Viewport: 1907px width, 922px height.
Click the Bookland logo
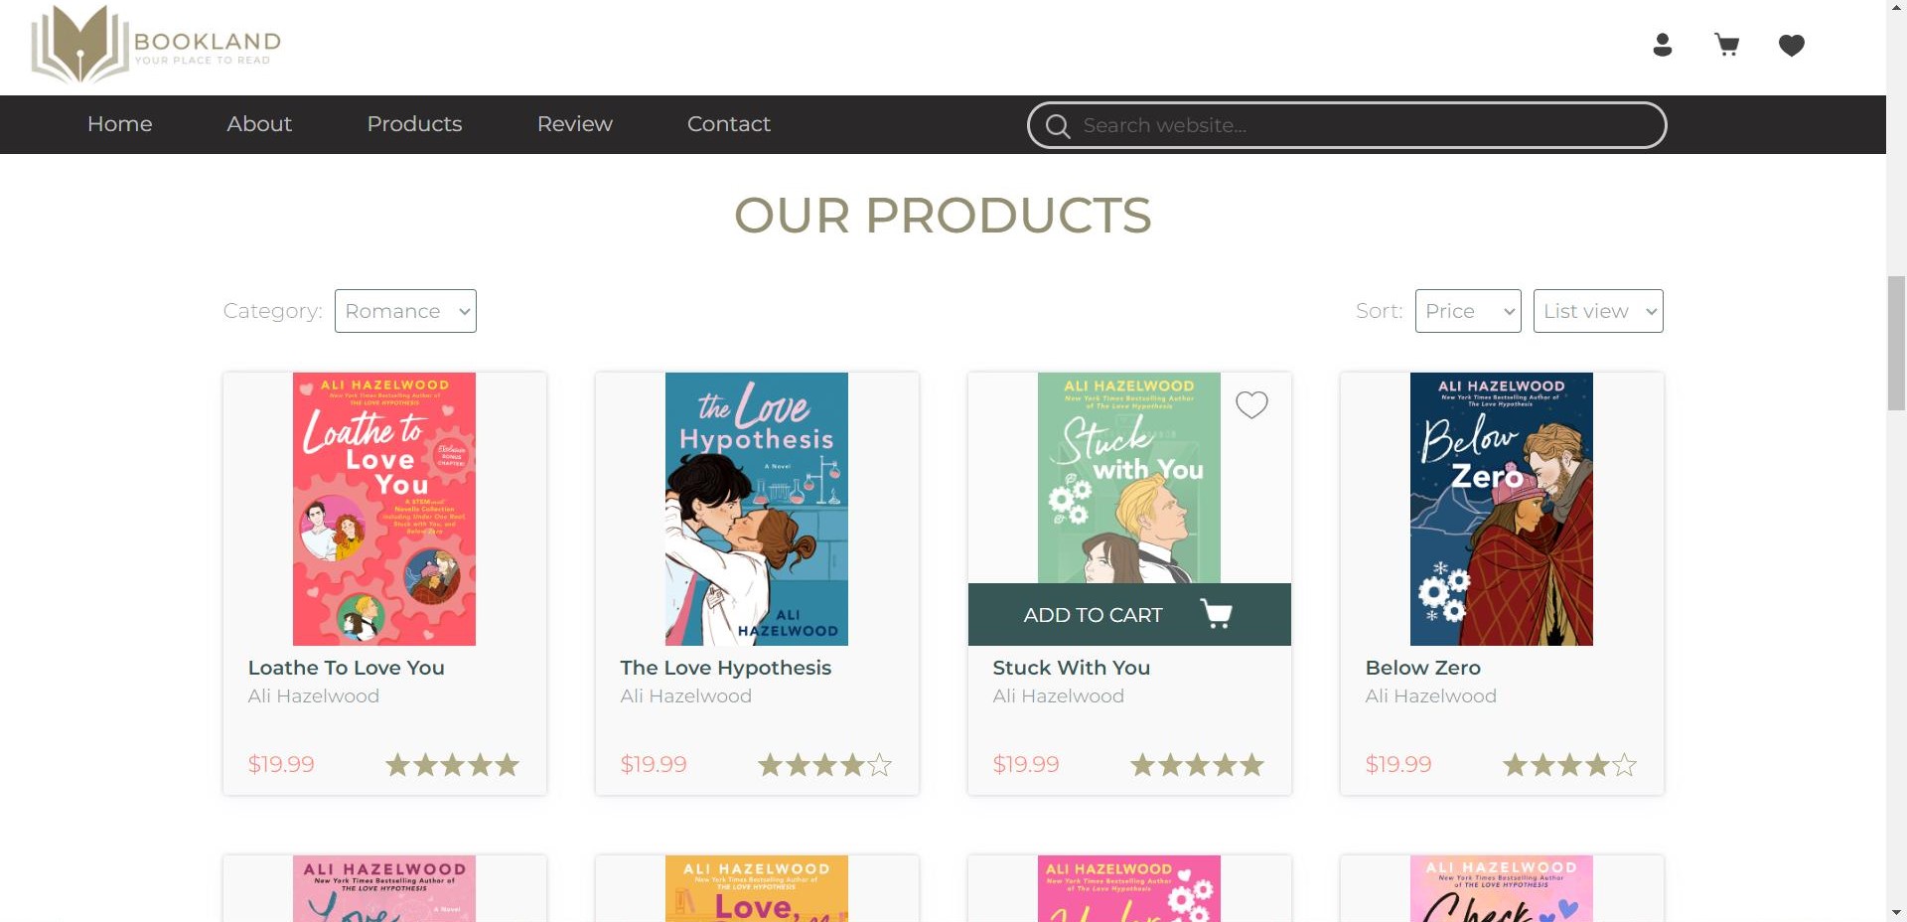coord(156,44)
